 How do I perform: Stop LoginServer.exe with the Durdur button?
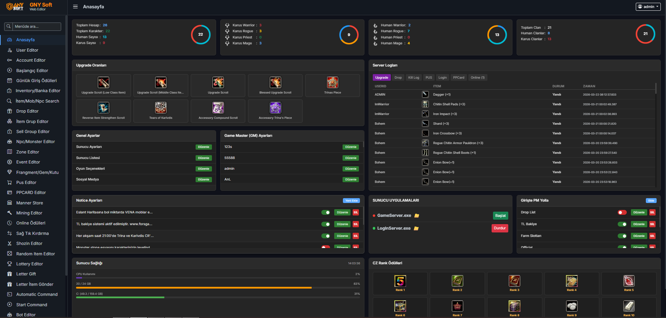click(x=500, y=228)
